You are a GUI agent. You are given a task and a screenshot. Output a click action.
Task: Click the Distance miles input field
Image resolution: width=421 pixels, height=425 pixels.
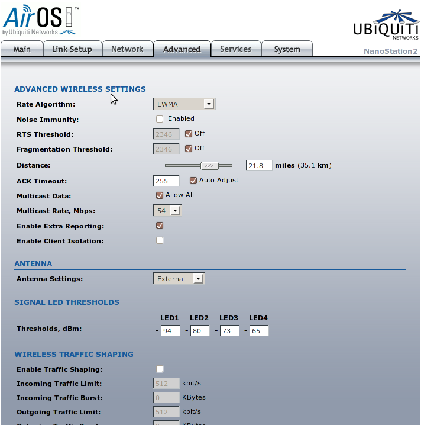click(x=259, y=165)
